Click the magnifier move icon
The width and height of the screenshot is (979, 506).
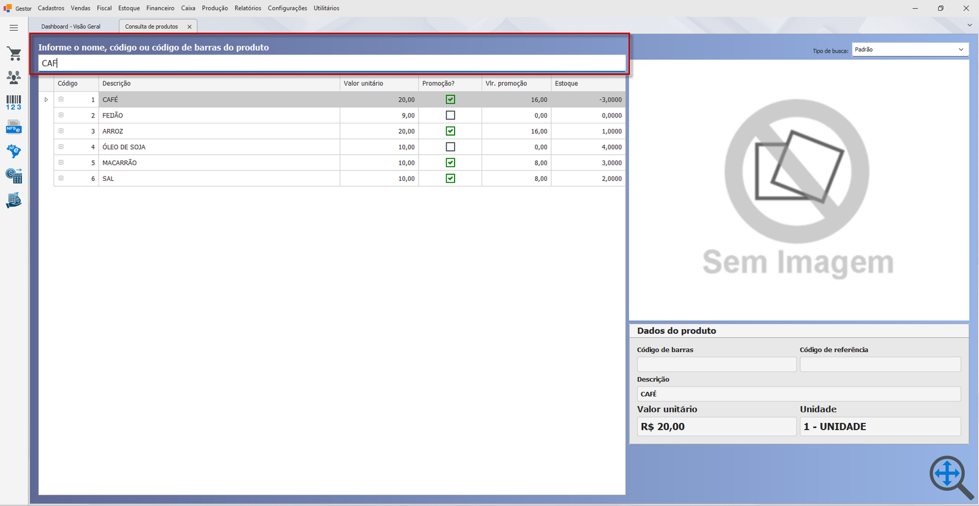tap(951, 477)
